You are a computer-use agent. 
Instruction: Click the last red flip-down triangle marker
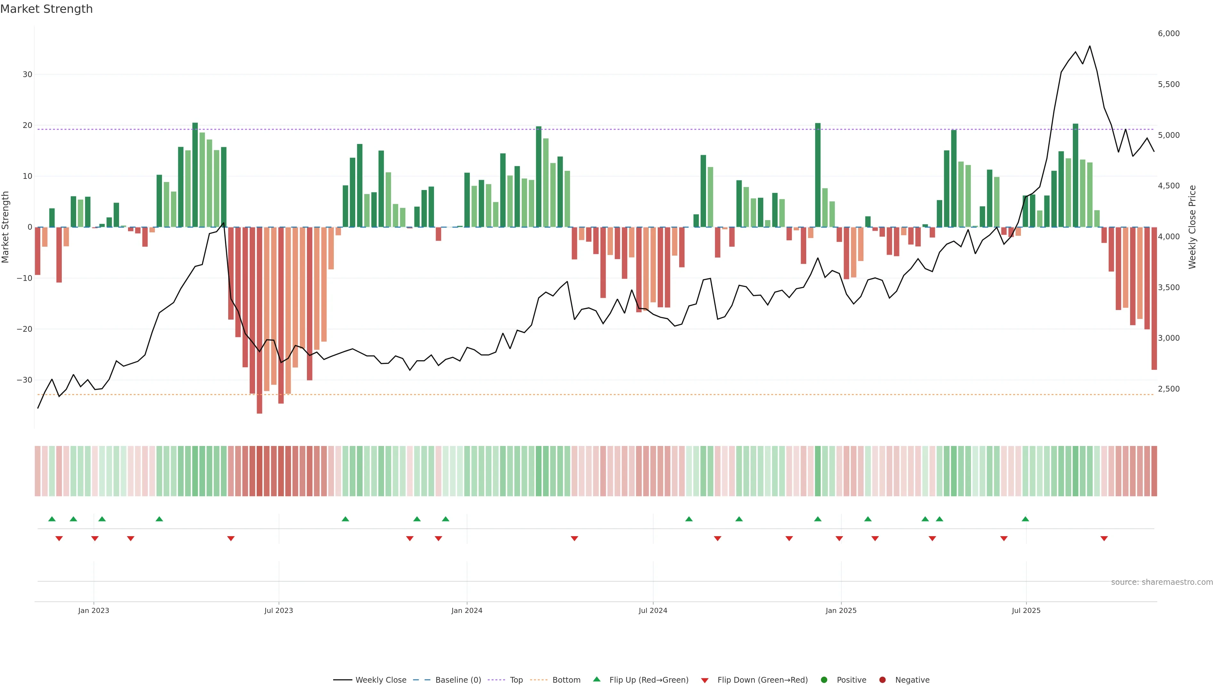click(1104, 538)
